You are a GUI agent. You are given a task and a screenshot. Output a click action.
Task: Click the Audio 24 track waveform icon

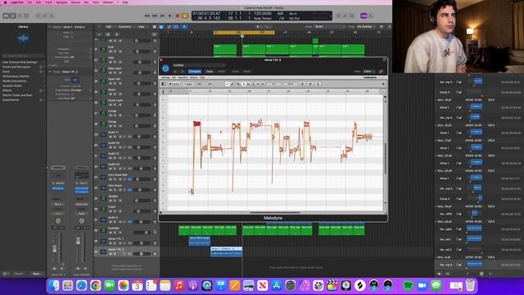tap(103, 145)
